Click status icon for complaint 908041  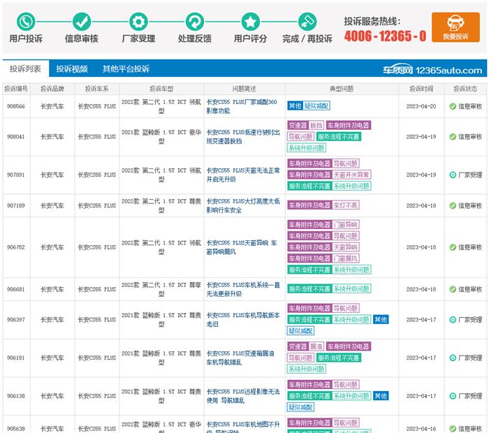point(453,137)
